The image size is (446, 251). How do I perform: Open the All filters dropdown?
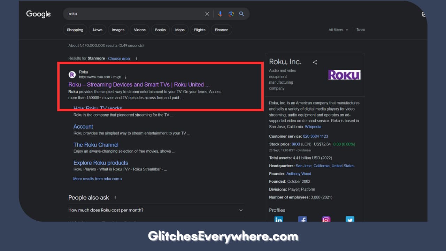338,30
